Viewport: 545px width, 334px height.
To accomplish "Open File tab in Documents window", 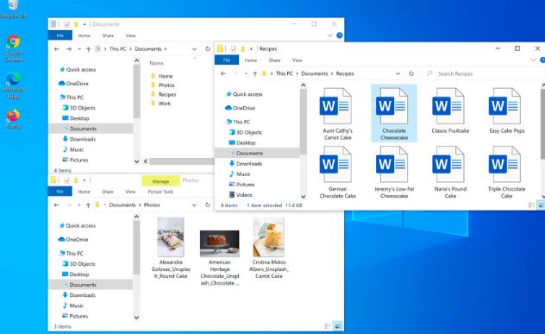I will (60, 35).
